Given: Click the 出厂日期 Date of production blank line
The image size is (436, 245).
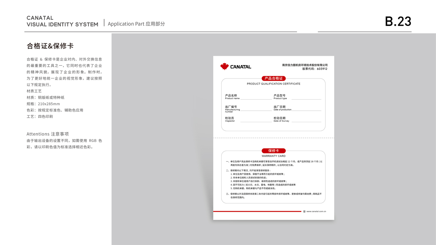Looking at the screenshot, I should point(306,110).
